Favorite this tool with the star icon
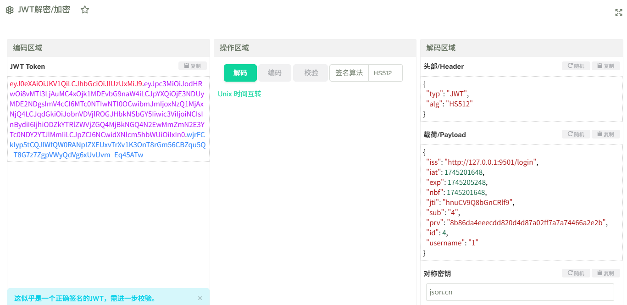627x305 pixels. 85,10
